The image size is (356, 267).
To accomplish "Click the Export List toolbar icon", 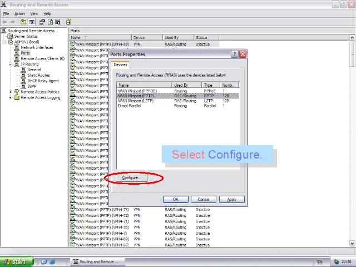I will click(58, 22).
